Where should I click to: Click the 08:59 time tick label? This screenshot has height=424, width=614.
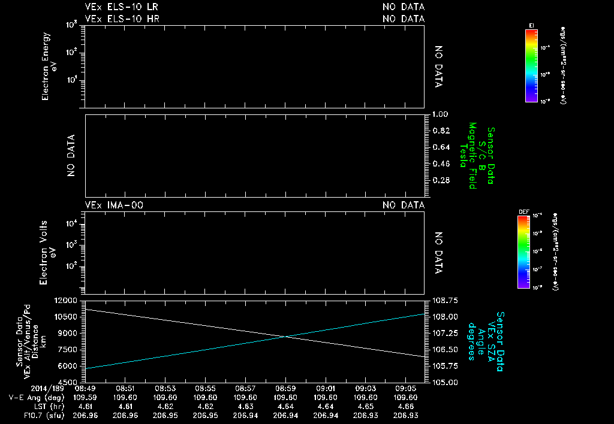[285, 389]
